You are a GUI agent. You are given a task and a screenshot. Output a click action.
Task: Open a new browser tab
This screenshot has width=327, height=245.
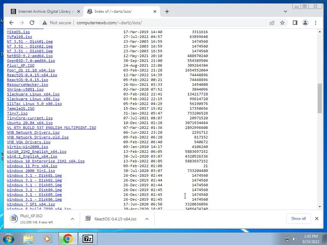[167, 11]
